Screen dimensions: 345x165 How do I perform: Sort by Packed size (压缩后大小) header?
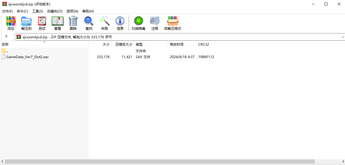coord(123,45)
